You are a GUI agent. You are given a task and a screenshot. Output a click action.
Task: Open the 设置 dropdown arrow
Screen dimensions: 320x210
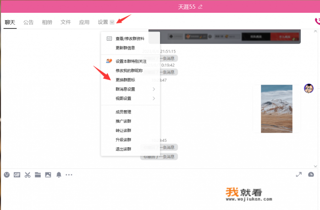pos(112,22)
